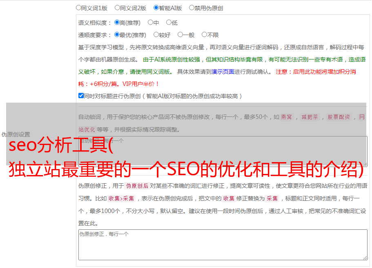Set 通顺度要求 to 不限

(x=204, y=35)
